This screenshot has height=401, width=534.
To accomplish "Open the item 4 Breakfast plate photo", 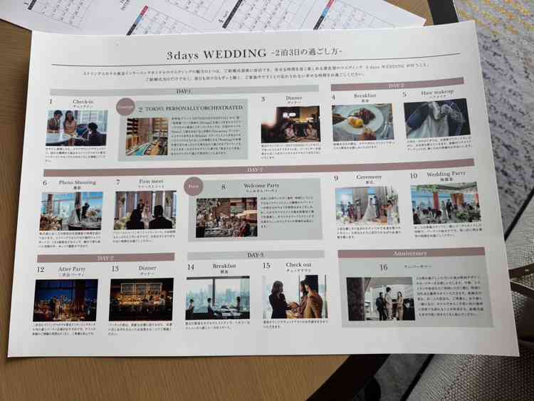I will coord(362,123).
